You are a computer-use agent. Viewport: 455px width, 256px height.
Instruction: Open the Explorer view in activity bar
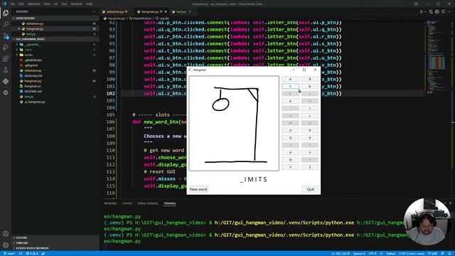pyautogui.click(x=6, y=13)
